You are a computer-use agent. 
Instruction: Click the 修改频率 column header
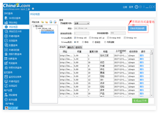click(x=133, y=52)
